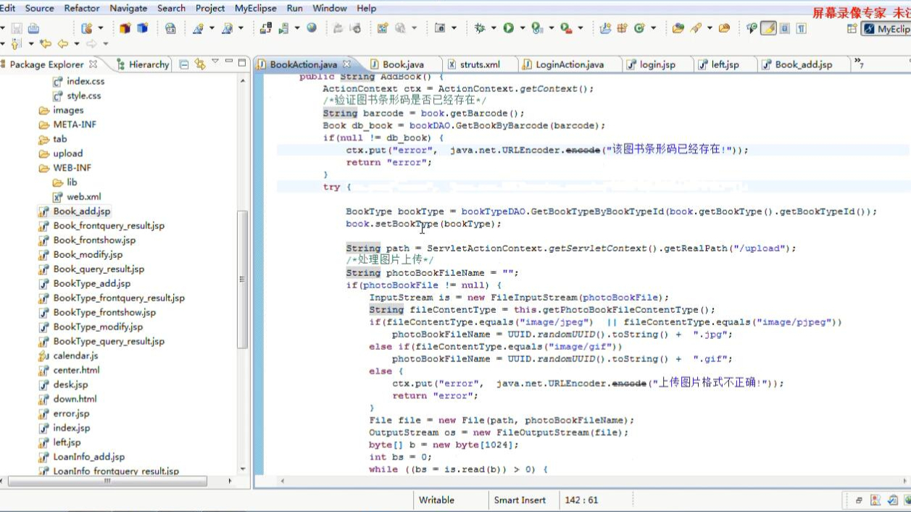Viewport: 911px width, 512px height.
Task: Toggle Show Whitespace Characters icon
Action: 802,28
